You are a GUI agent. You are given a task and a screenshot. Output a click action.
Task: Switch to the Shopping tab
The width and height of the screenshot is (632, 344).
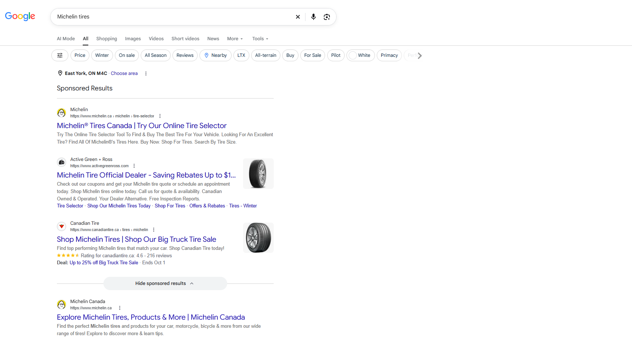(x=106, y=39)
